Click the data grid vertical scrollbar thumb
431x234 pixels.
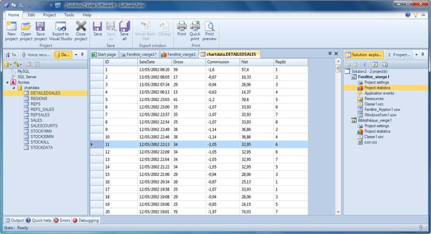(x=338, y=68)
